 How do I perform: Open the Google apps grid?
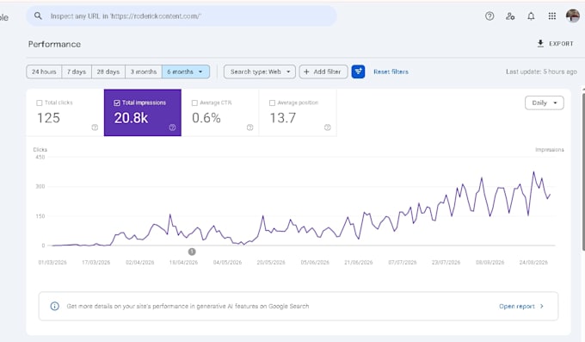pos(552,16)
